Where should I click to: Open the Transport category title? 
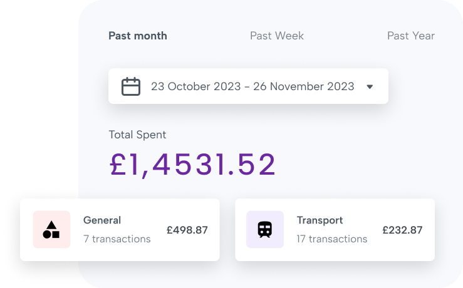[x=320, y=220]
